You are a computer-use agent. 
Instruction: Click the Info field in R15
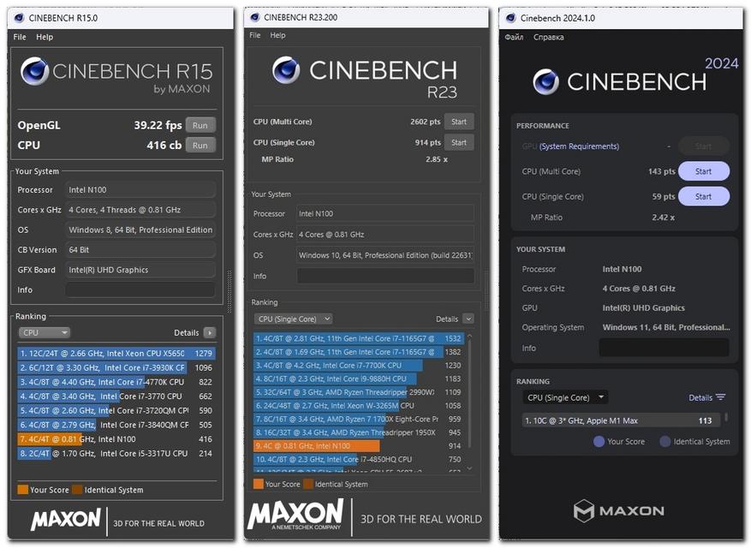(140, 289)
